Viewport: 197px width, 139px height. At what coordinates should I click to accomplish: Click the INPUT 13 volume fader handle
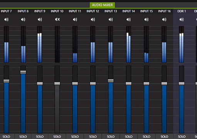pyautogui.click(x=111, y=81)
